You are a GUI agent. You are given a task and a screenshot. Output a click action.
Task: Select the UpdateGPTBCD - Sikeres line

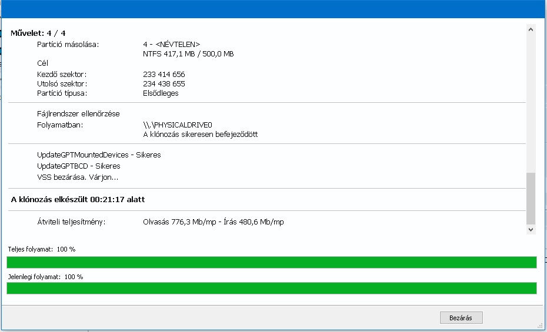78,166
